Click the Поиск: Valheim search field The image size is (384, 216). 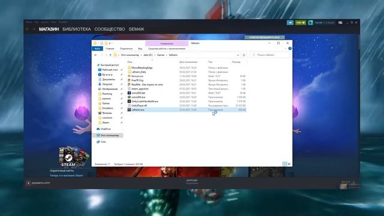(x=269, y=55)
